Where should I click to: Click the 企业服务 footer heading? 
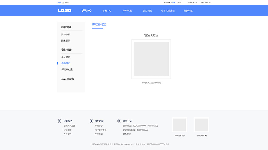(x=68, y=121)
